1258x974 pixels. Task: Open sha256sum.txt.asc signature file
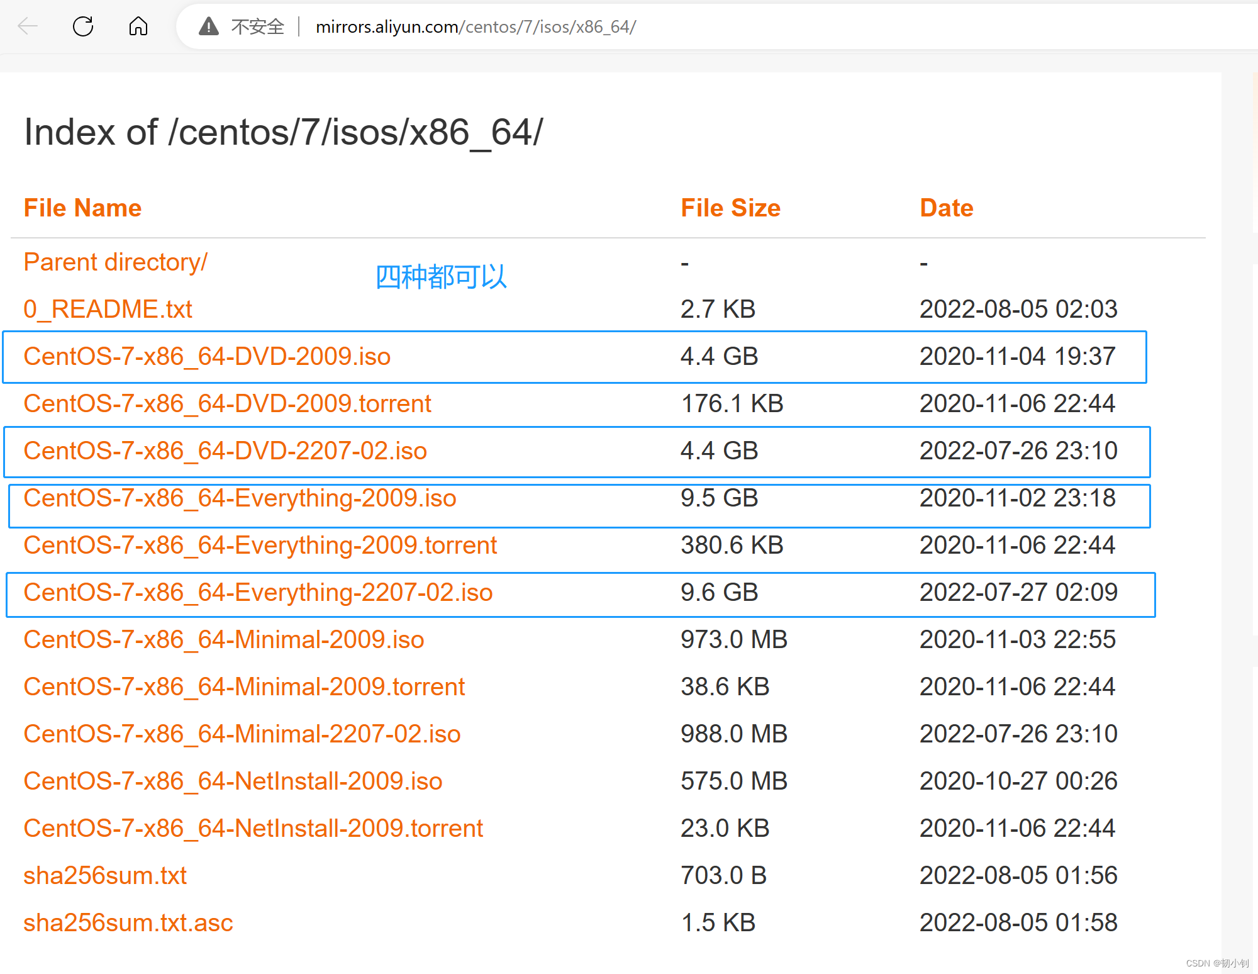coord(128,922)
